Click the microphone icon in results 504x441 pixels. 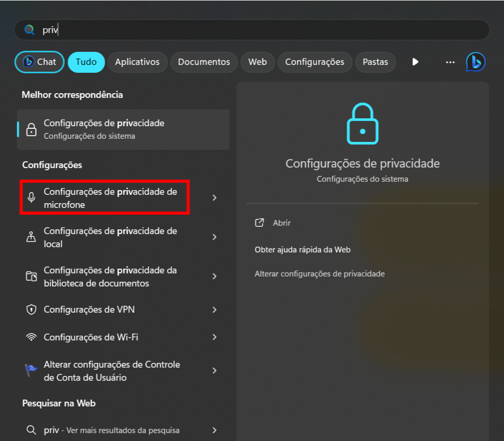click(x=31, y=197)
